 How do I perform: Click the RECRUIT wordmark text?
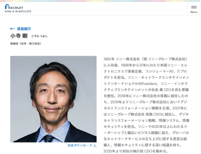pyautogui.click(x=16, y=8)
